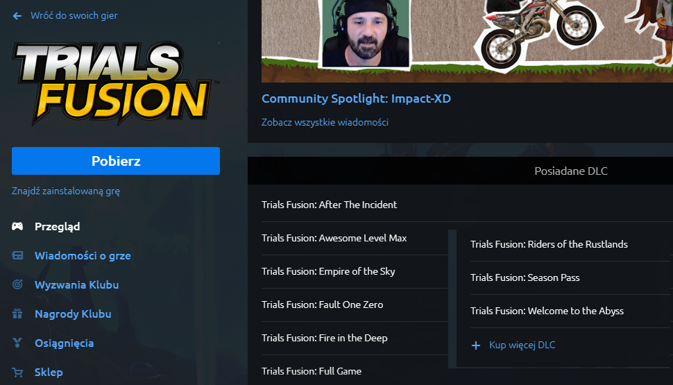Click the back arrow icon
This screenshot has width=673, height=385.
pos(17,16)
